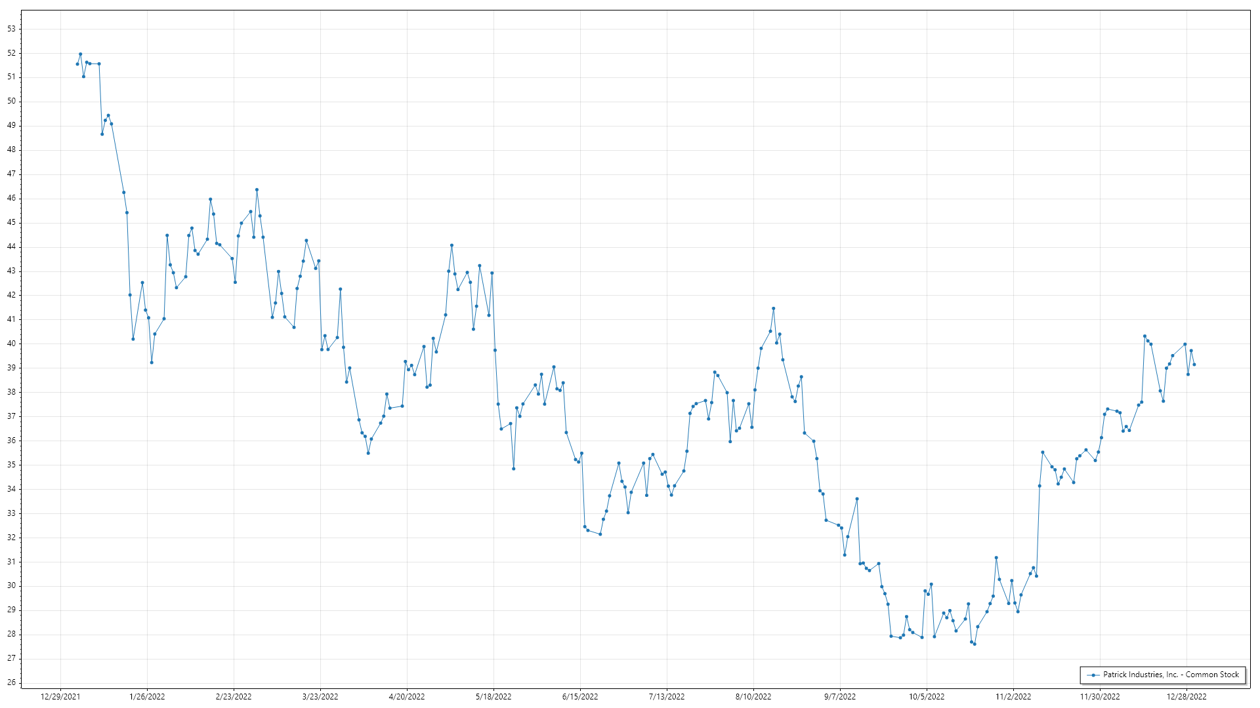This screenshot has width=1260, height=708.
Task: Click the lowest data point below 28
Action: click(x=975, y=644)
